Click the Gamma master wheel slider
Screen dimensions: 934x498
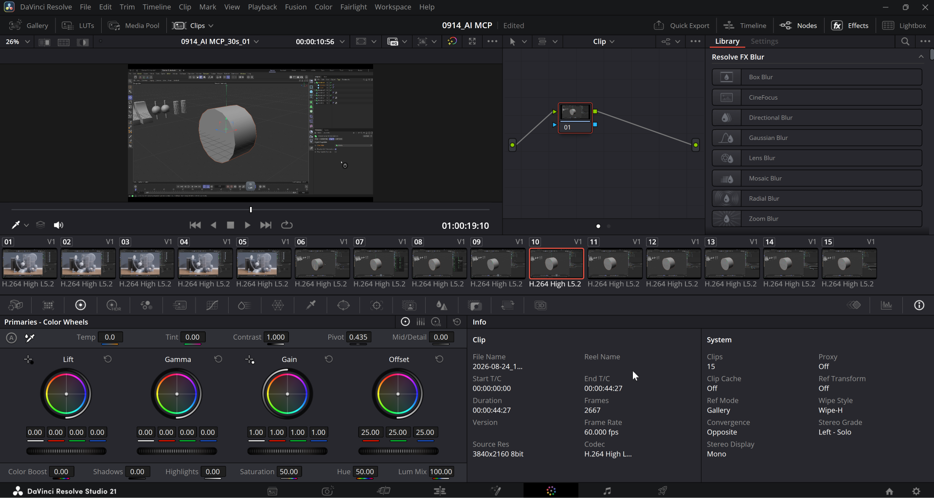(x=177, y=451)
